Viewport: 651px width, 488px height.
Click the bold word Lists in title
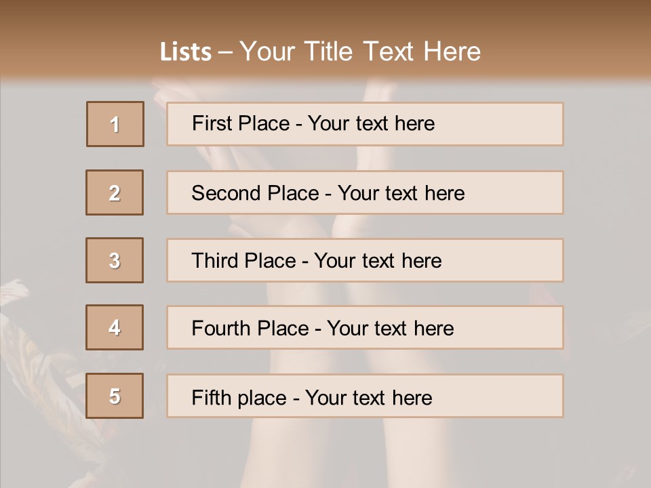(x=186, y=52)
